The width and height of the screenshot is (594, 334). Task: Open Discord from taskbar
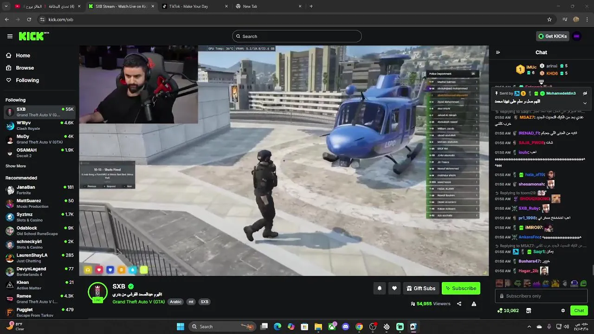click(x=345, y=327)
